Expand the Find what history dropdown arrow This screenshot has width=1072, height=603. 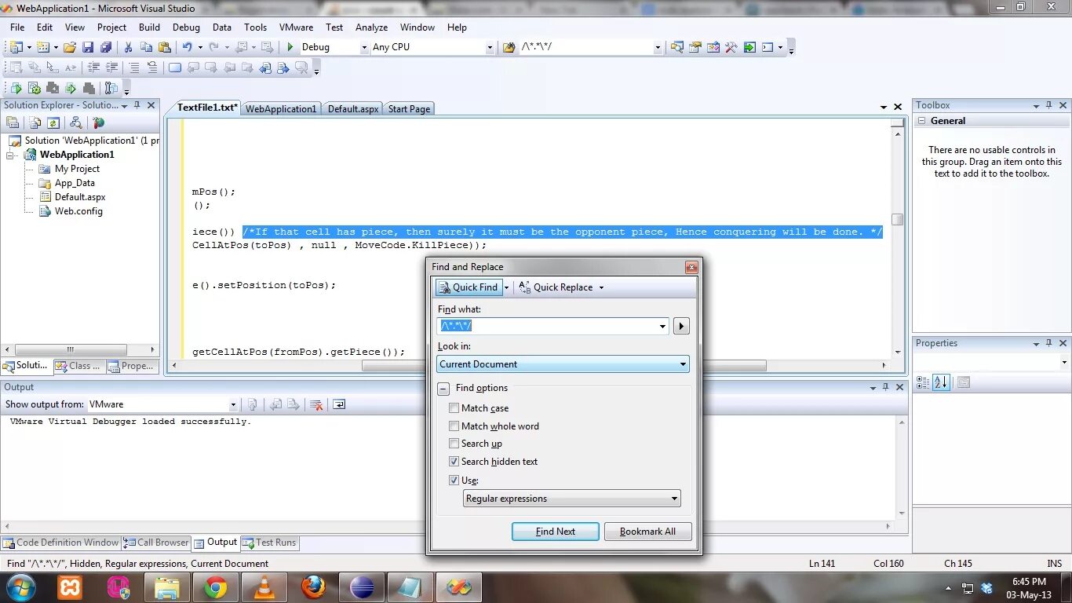[x=662, y=326]
